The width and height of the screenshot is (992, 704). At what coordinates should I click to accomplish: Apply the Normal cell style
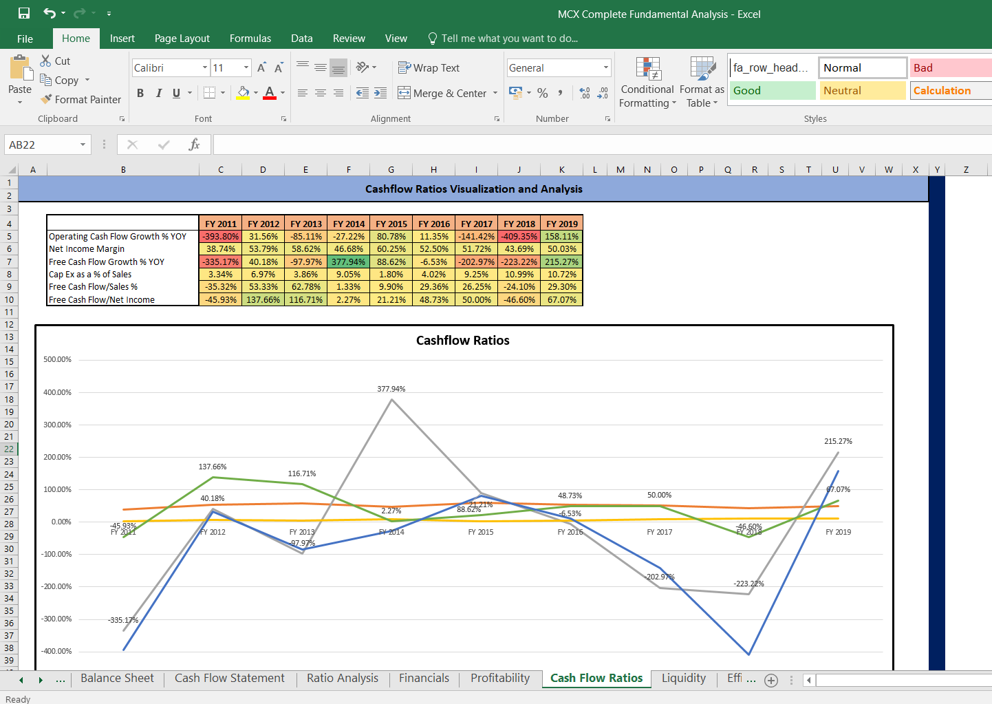[x=863, y=67]
